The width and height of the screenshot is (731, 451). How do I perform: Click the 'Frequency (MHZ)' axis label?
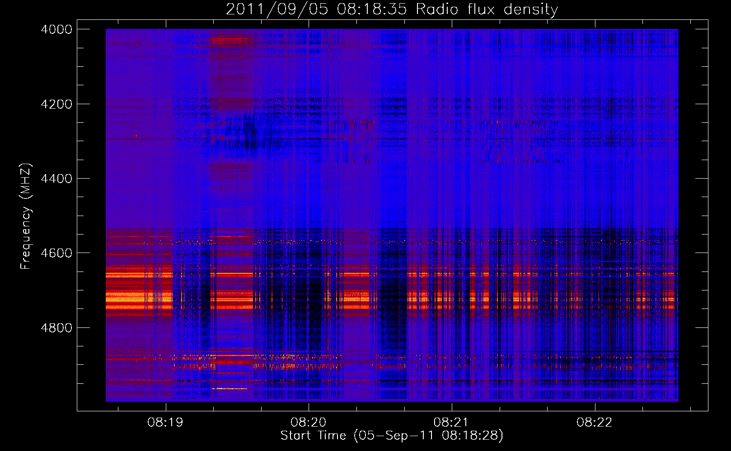point(26,216)
